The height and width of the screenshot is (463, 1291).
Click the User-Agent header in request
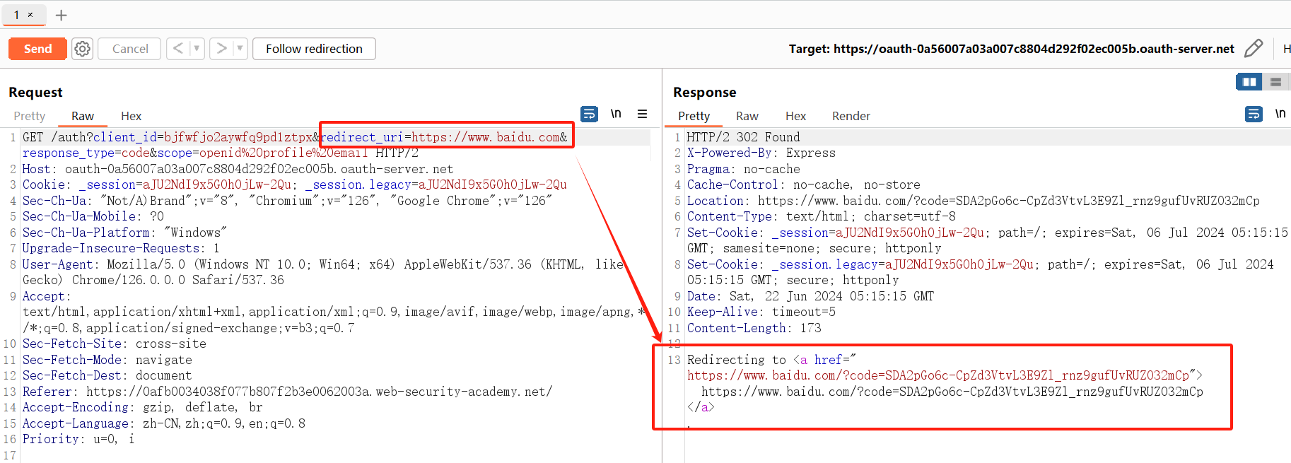(x=322, y=272)
